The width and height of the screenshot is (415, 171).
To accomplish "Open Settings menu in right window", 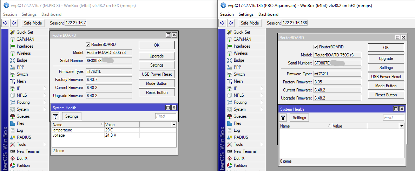I will click(246, 14).
